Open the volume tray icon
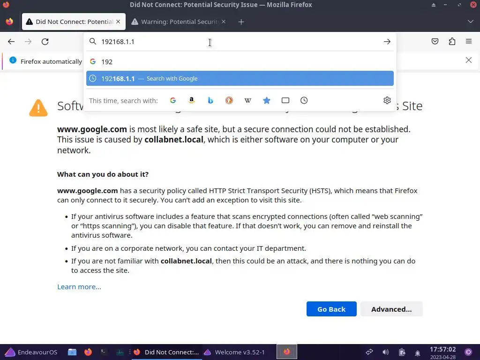The image size is (480, 360). point(385,352)
